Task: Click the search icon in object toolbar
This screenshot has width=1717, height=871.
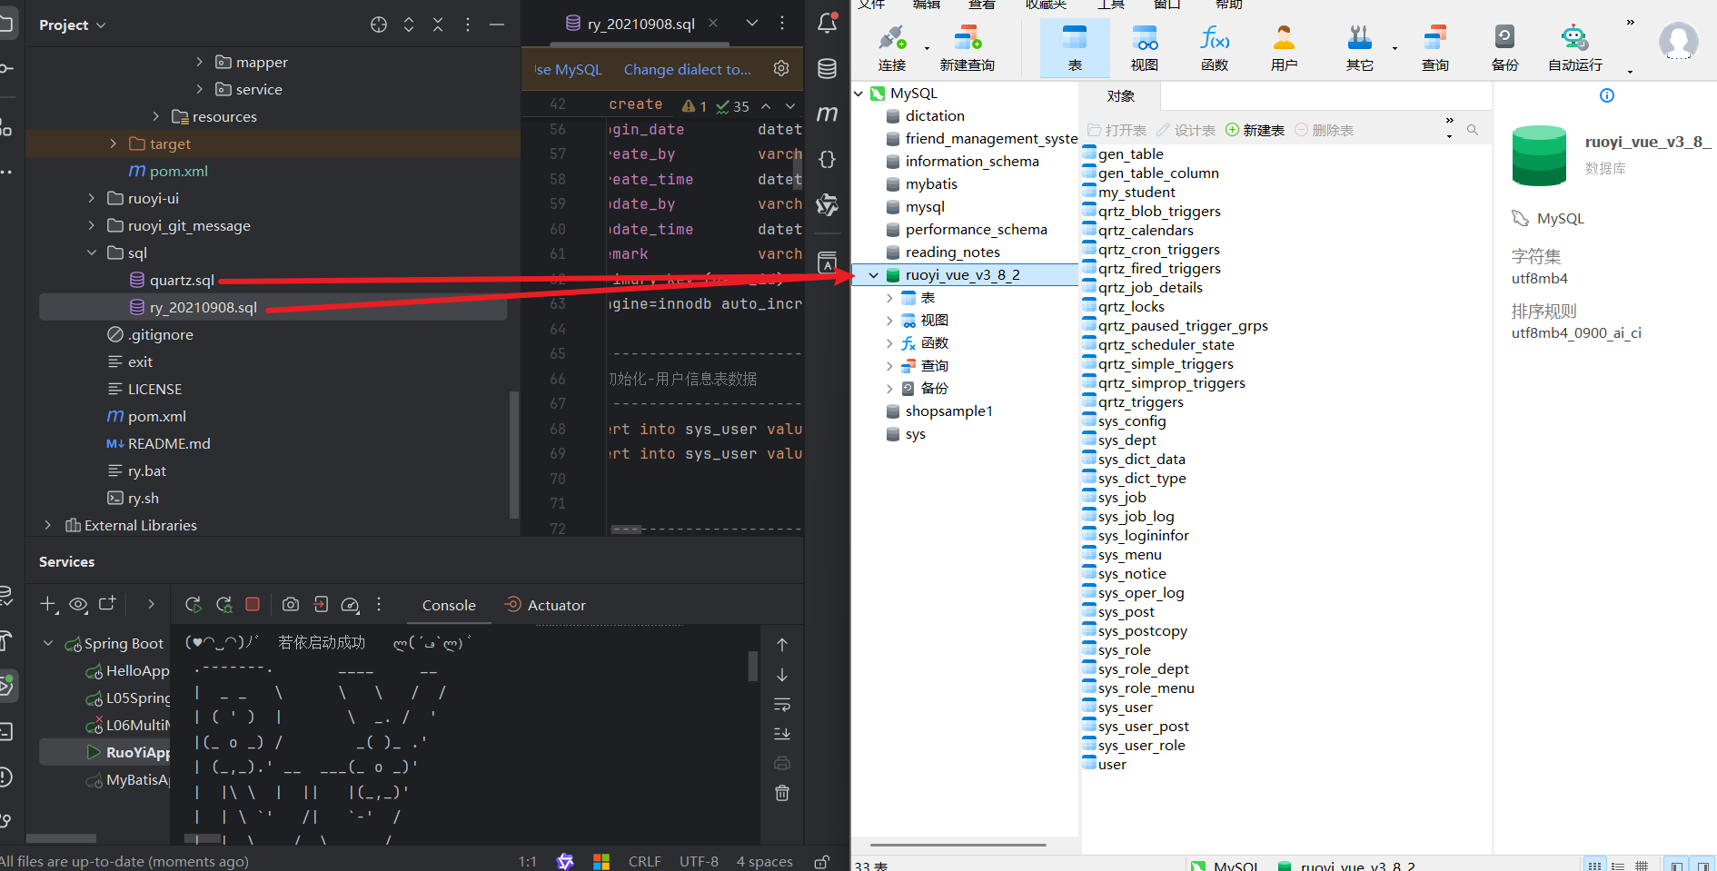Action: point(1473,130)
